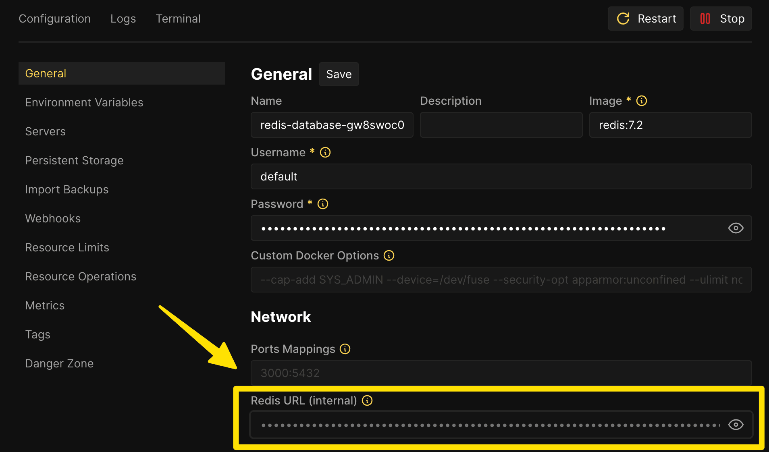
Task: Stop the running database
Action: tap(721, 19)
